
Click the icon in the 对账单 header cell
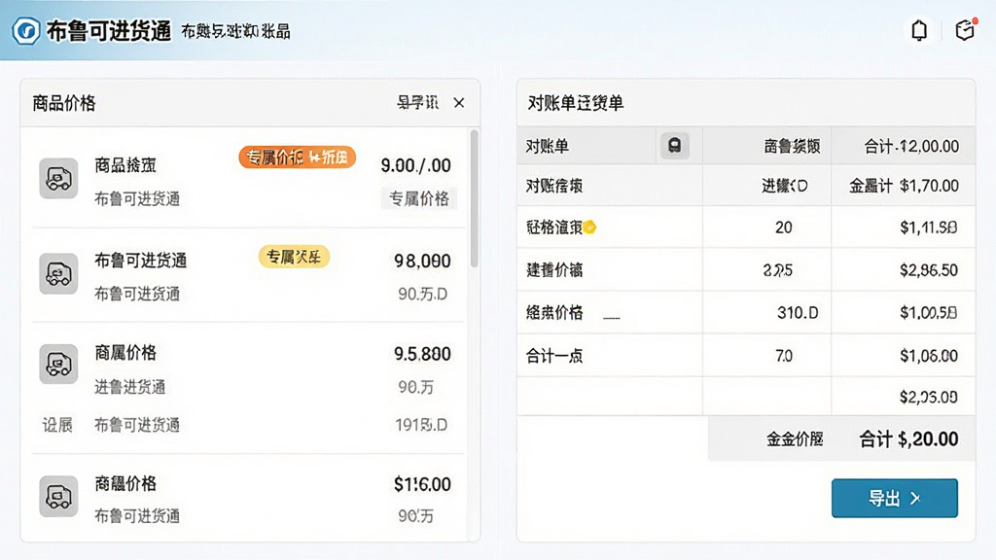pos(675,146)
